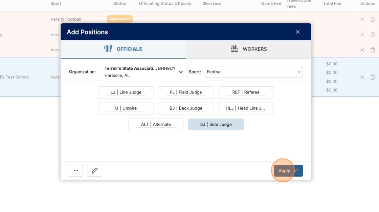Choose the HLJ Head Line Judge position
Viewport: 379px width, 212px height.
point(246,108)
